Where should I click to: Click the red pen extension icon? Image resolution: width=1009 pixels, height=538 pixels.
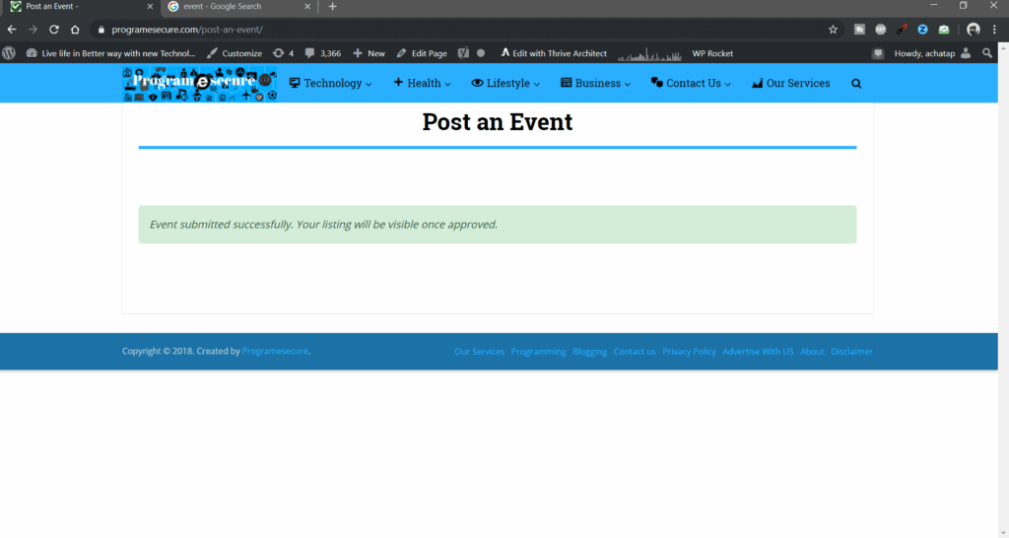coord(902,30)
